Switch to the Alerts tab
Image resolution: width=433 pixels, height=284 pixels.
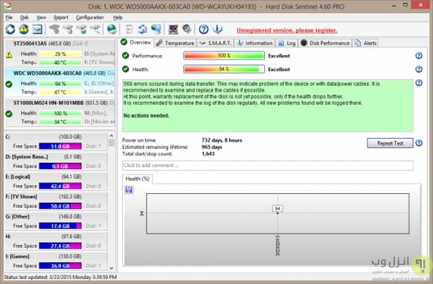[366, 43]
